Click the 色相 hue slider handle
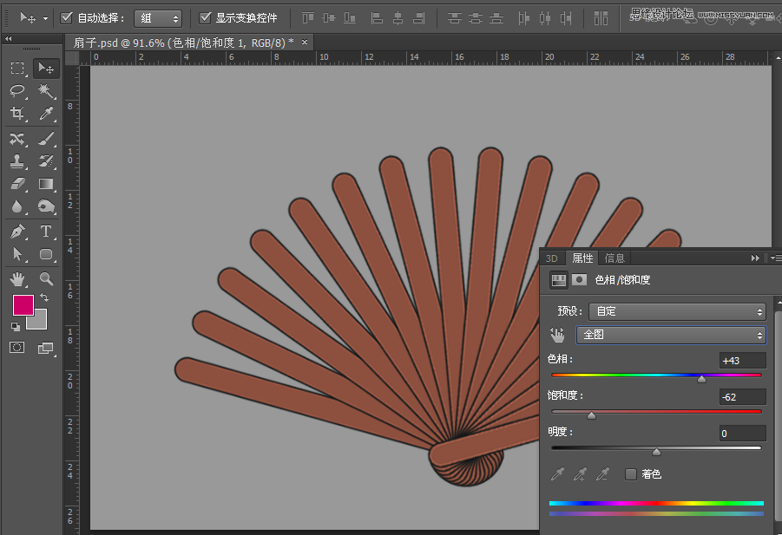The width and height of the screenshot is (782, 535). tap(701, 379)
